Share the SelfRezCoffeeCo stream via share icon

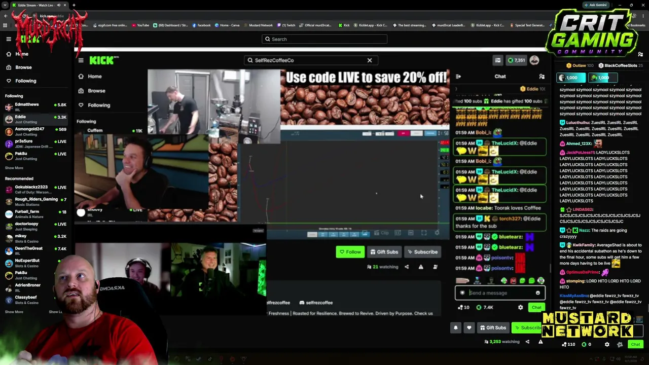tap(407, 267)
